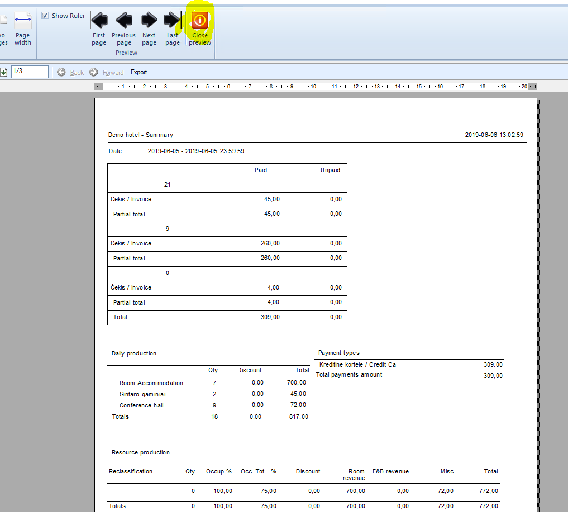
Task: Click the F&B revenue column header
Action: click(391, 471)
